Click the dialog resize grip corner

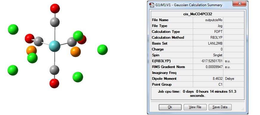243,109
